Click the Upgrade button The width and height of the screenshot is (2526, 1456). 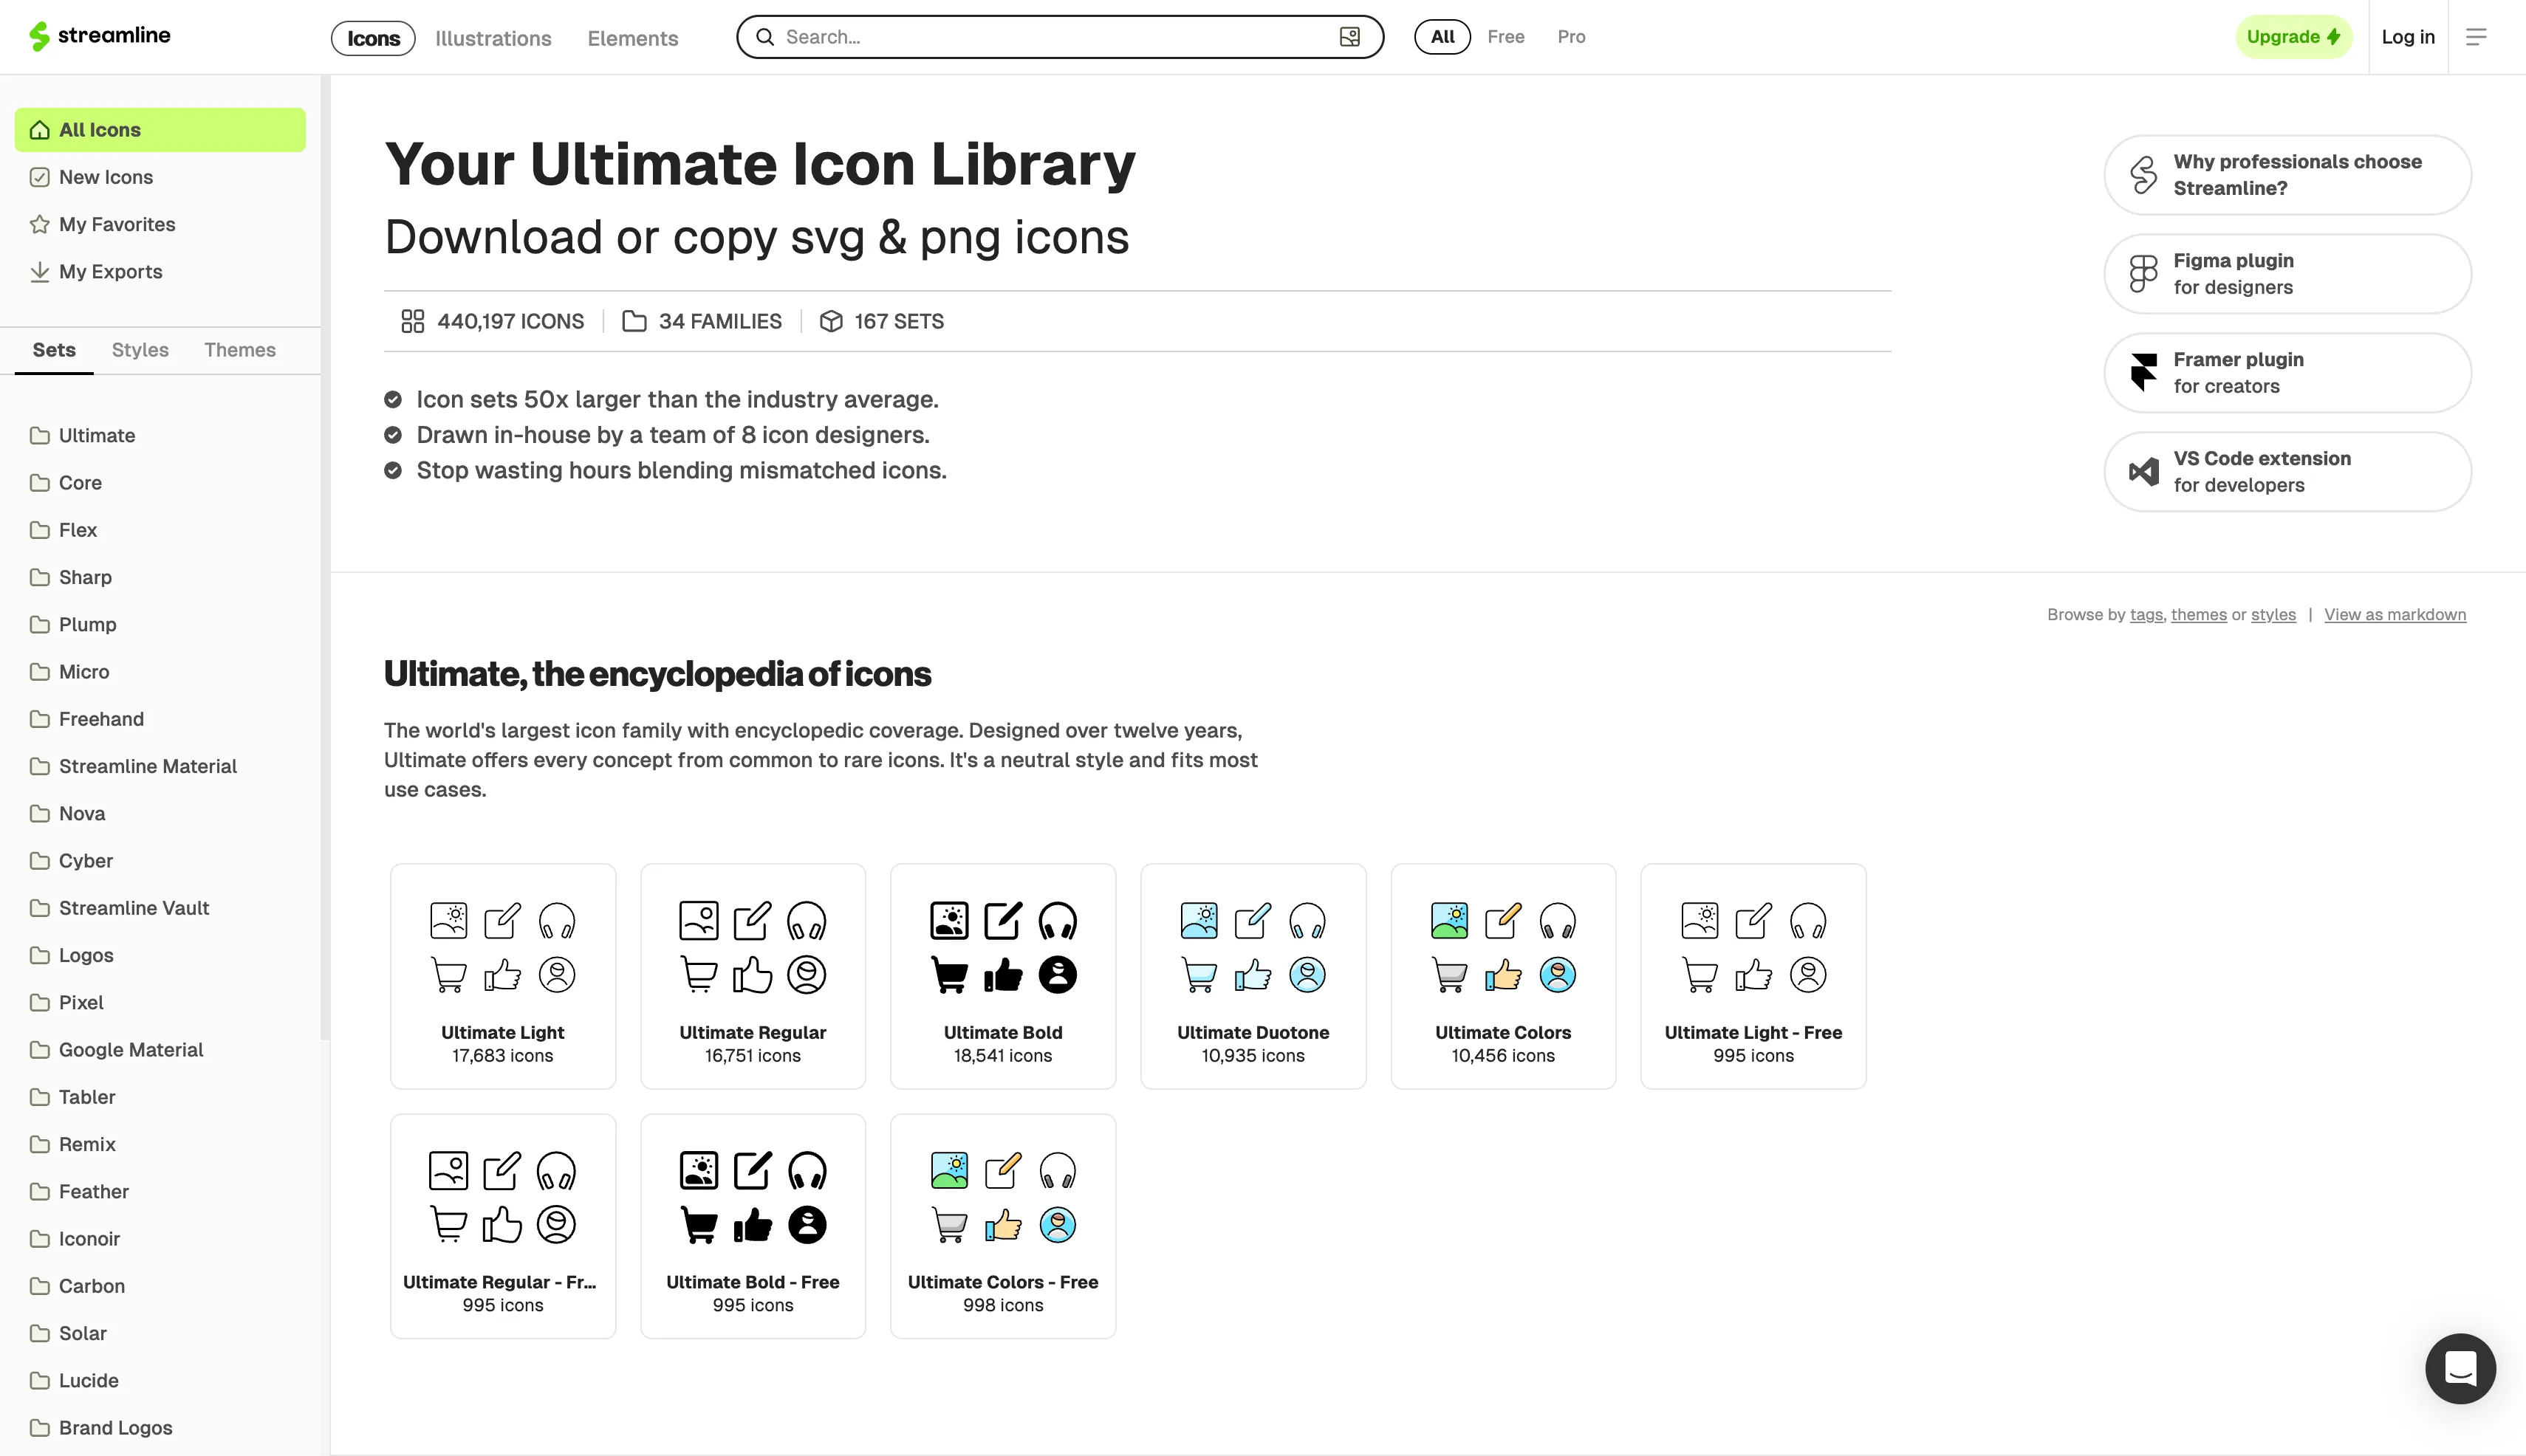2293,37
